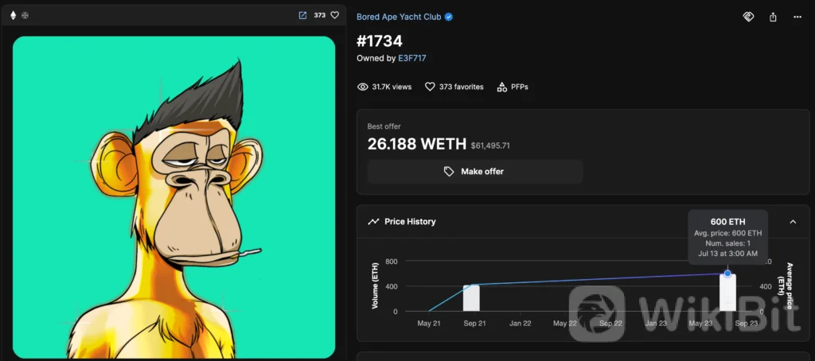Select the Sep 21 volume bar

click(471, 297)
